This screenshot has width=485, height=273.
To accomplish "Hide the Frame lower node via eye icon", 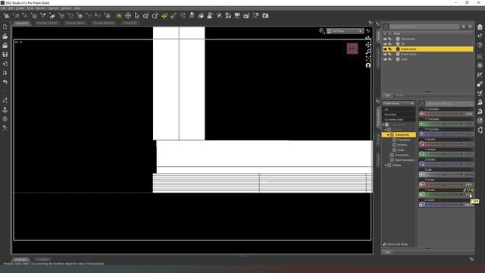I will click(x=385, y=49).
